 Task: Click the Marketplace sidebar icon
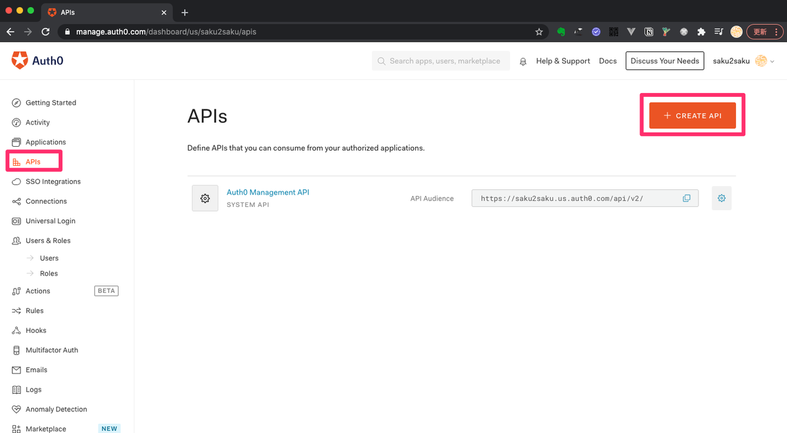[16, 428]
